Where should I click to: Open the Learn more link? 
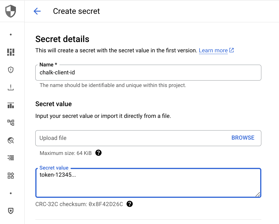[213, 50]
